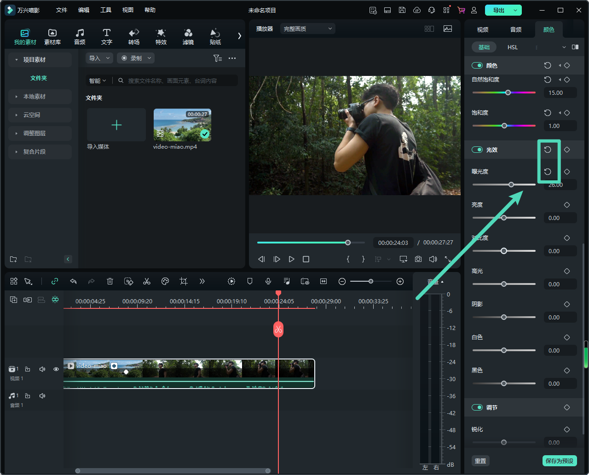Click the scissors split tool in timeline toolbar

(147, 281)
